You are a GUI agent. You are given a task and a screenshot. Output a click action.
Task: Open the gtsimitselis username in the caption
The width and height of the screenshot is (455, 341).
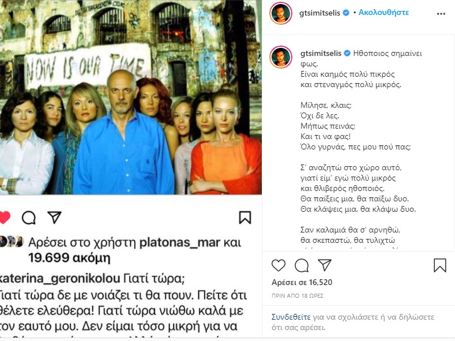(x=321, y=54)
